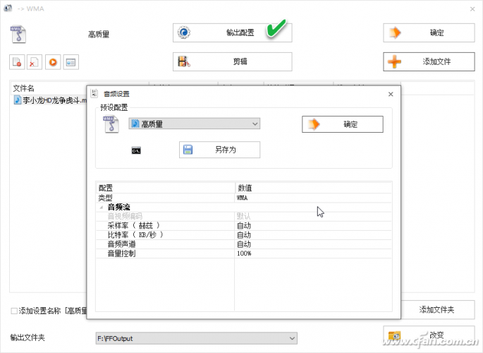The image size is (483, 353).
Task: Click the 添加文件 add file button
Action: coord(429,61)
